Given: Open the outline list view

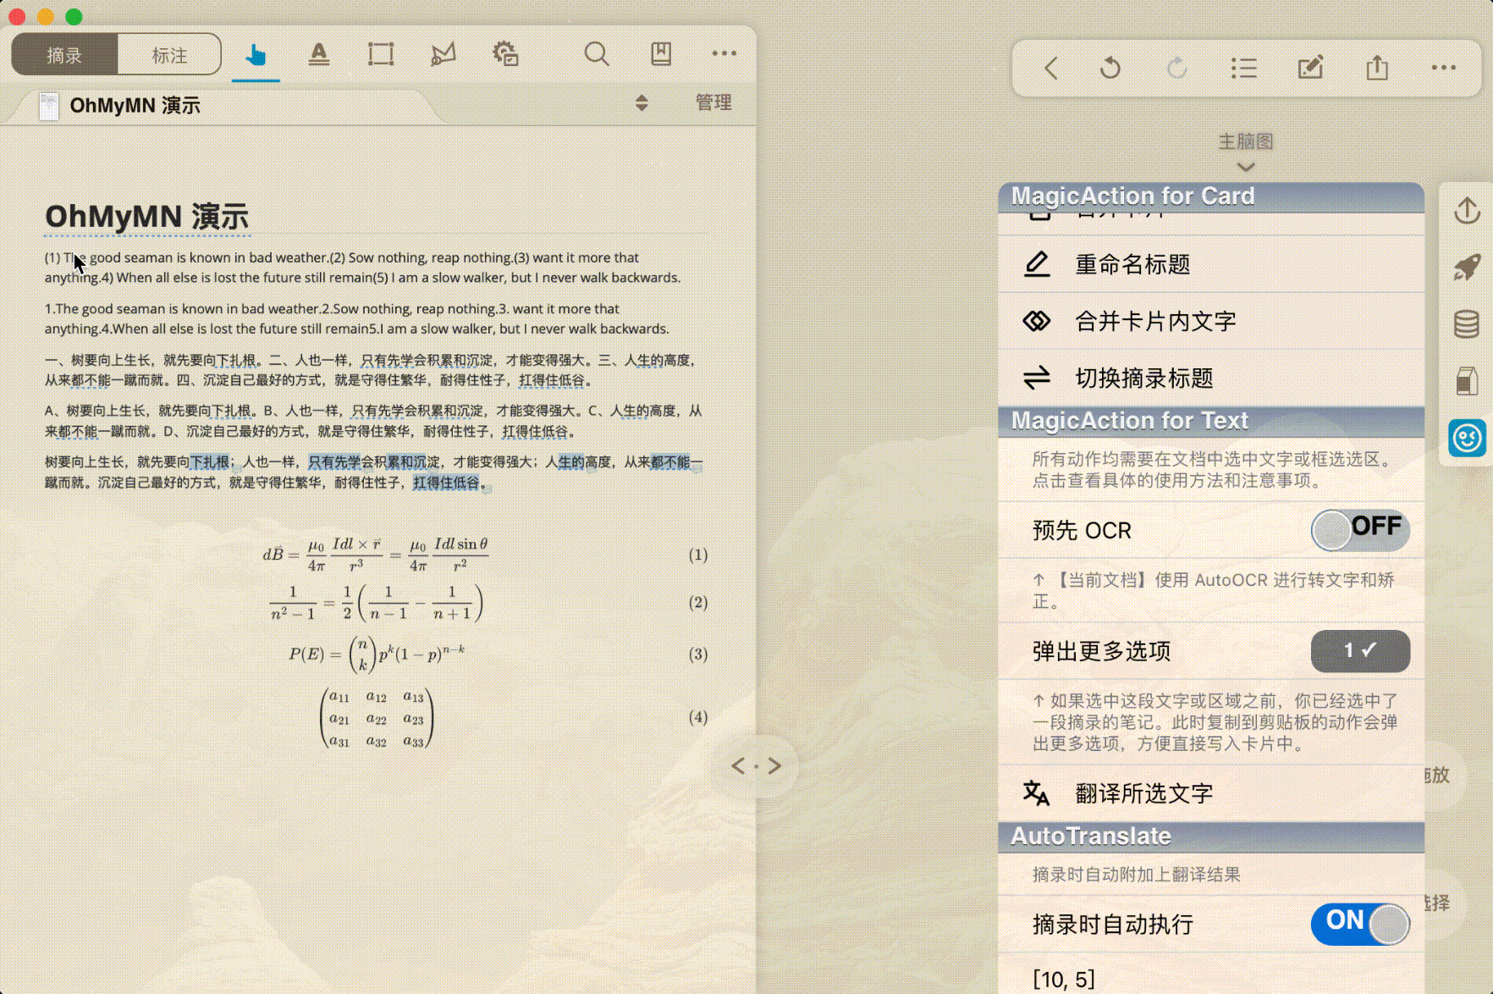Looking at the screenshot, I should click(x=1243, y=68).
